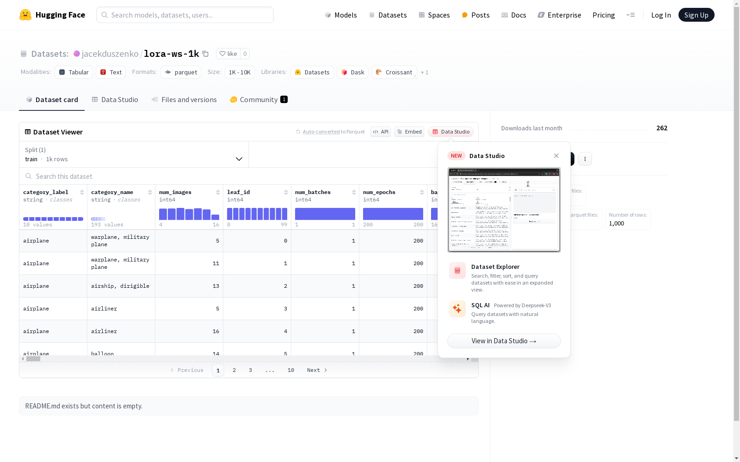Sort by leaf_id column arrows
The image size is (740, 462).
click(286, 192)
